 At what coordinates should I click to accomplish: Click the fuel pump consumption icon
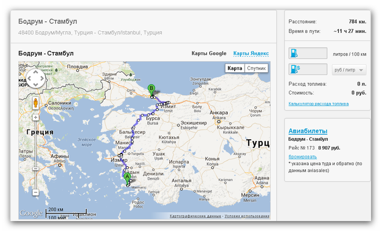click(294, 54)
